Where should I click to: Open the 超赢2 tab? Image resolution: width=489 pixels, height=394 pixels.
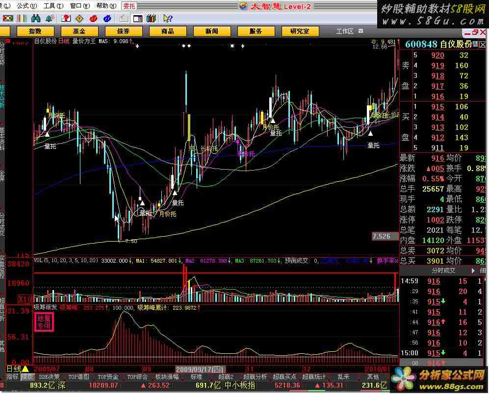coord(226,377)
